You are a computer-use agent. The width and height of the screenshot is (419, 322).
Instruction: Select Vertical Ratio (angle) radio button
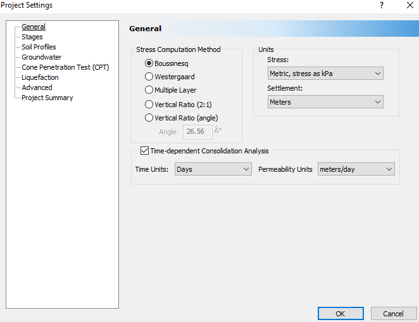149,117
